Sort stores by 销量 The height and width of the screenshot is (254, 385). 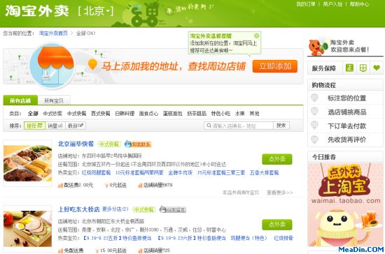[x=55, y=126]
